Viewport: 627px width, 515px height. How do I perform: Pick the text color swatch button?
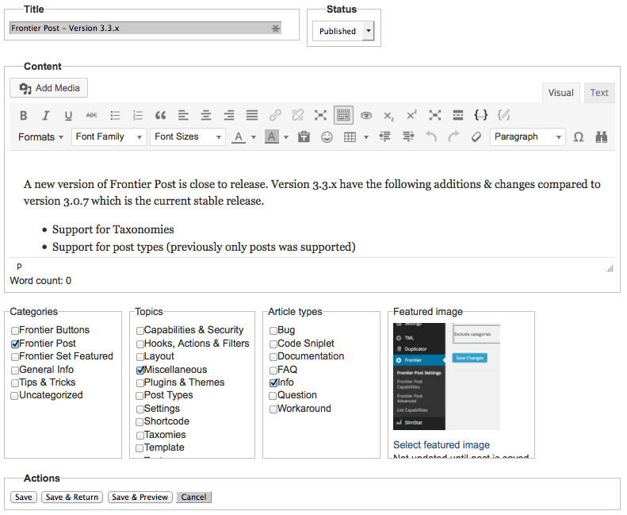pyautogui.click(x=239, y=136)
